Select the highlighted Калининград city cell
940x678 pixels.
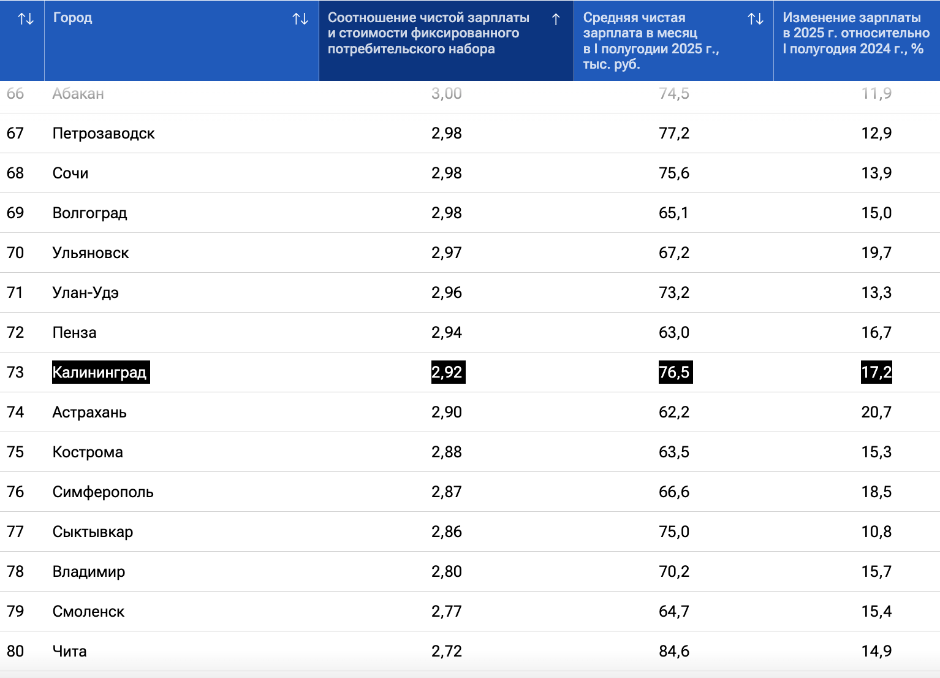(x=100, y=372)
